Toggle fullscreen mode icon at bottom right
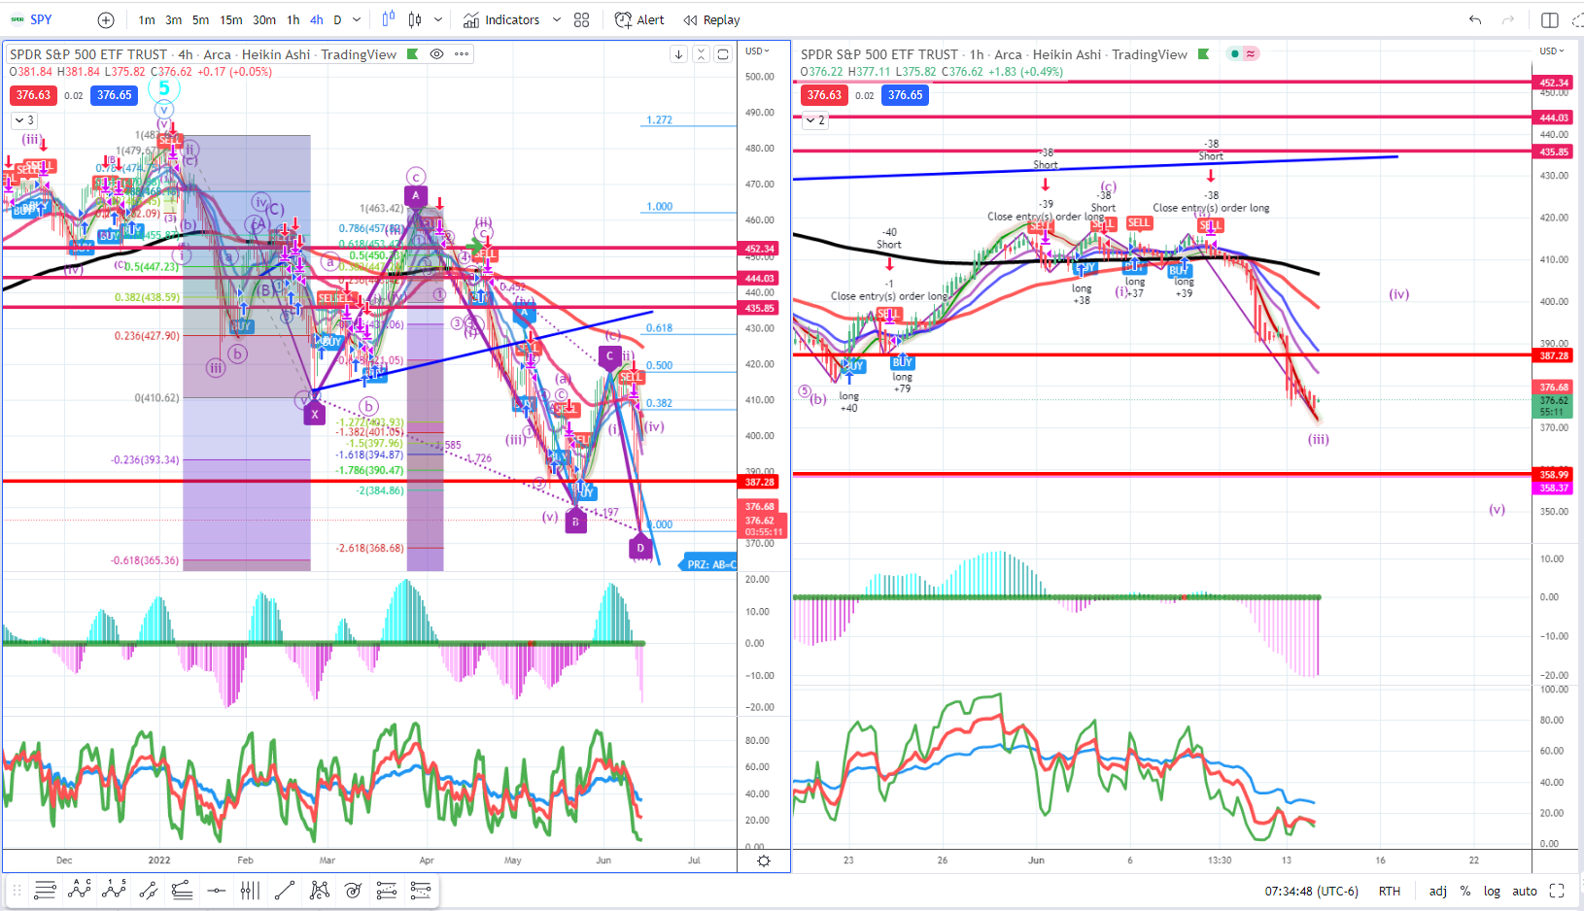 [1557, 891]
